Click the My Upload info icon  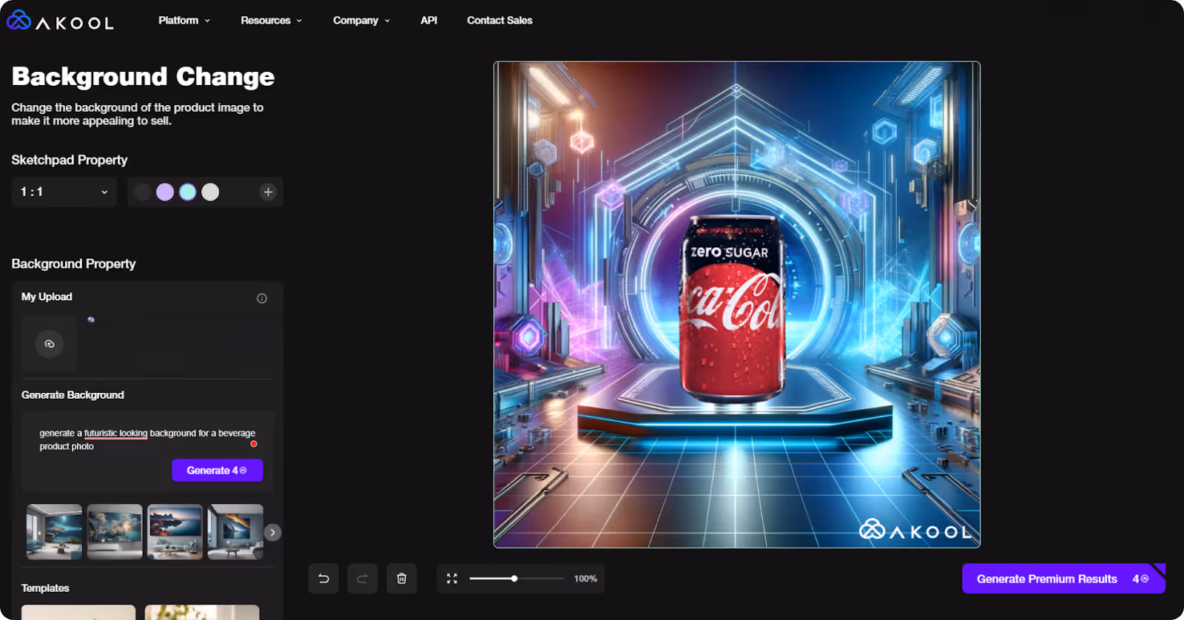(262, 298)
